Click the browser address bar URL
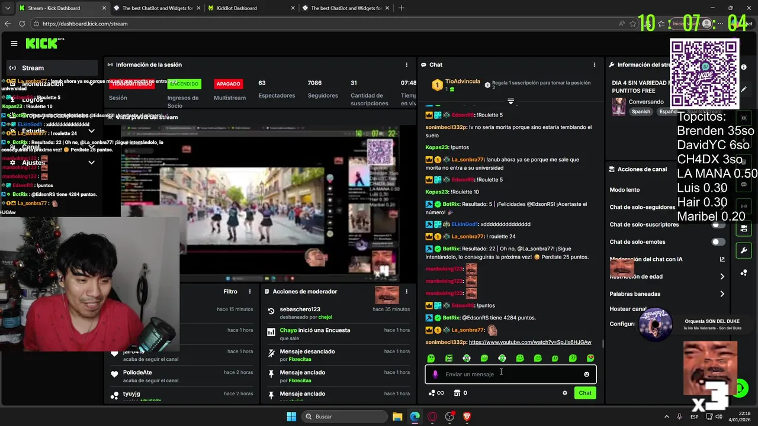The width and height of the screenshot is (758, 426). pyautogui.click(x=85, y=24)
